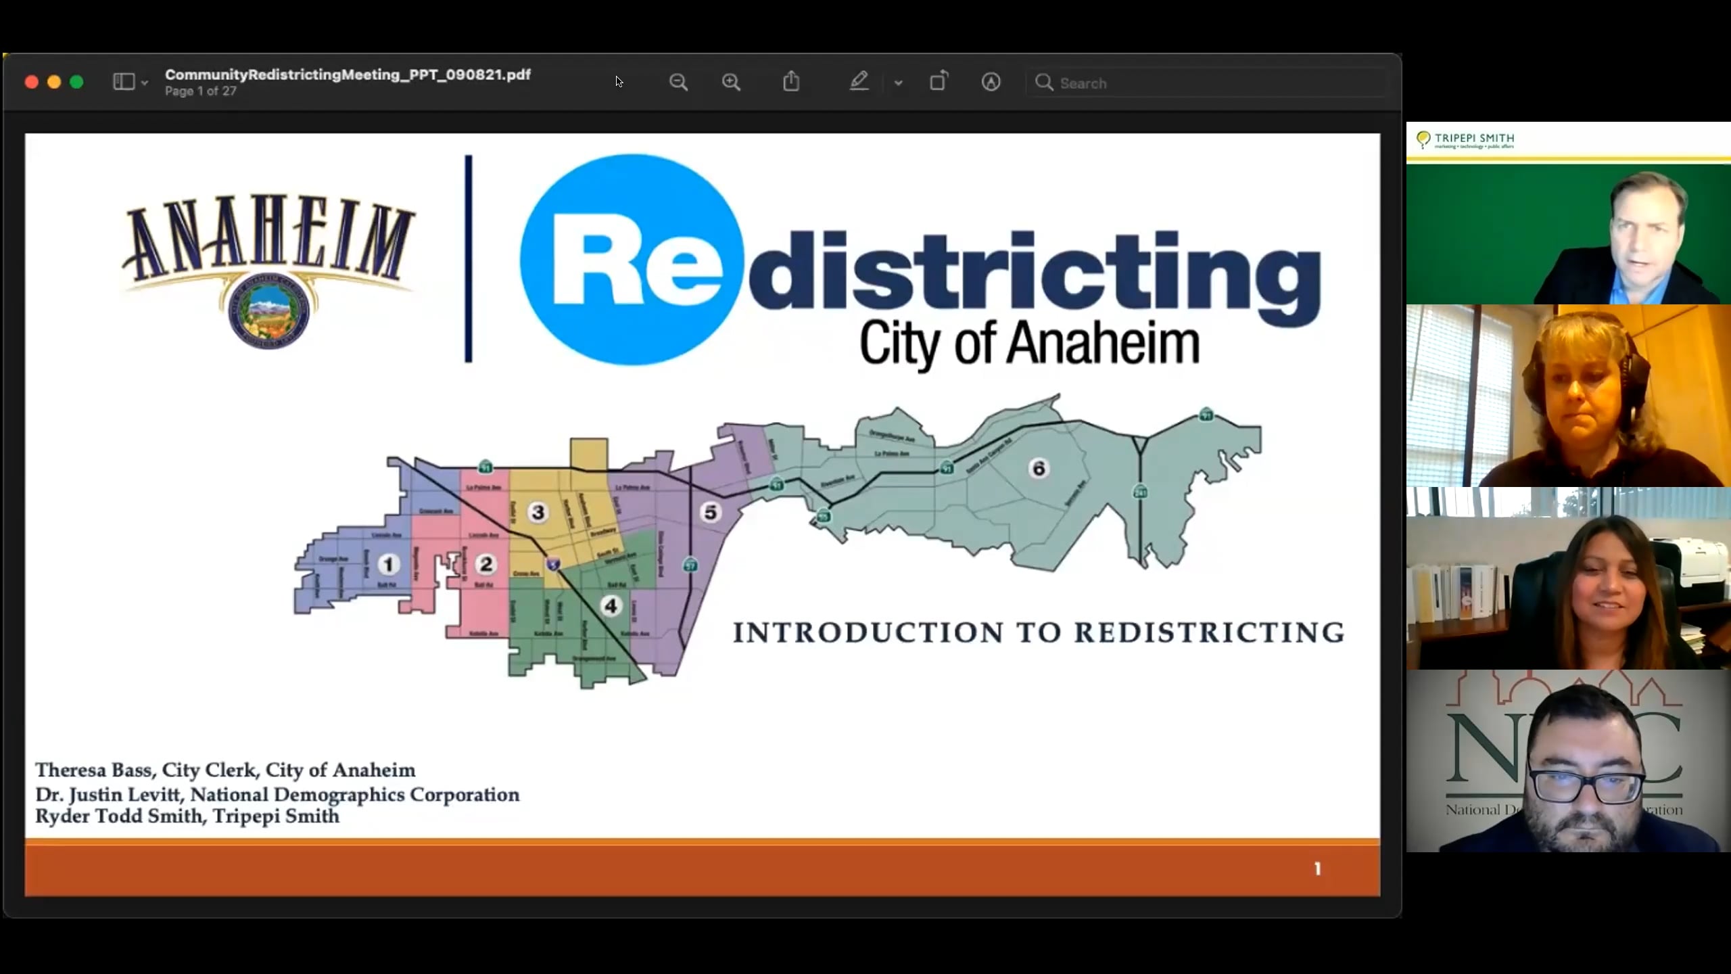Click 'INTRODUCTION TO REDISTRICTING' text
Image resolution: width=1731 pixels, height=974 pixels.
click(1039, 633)
